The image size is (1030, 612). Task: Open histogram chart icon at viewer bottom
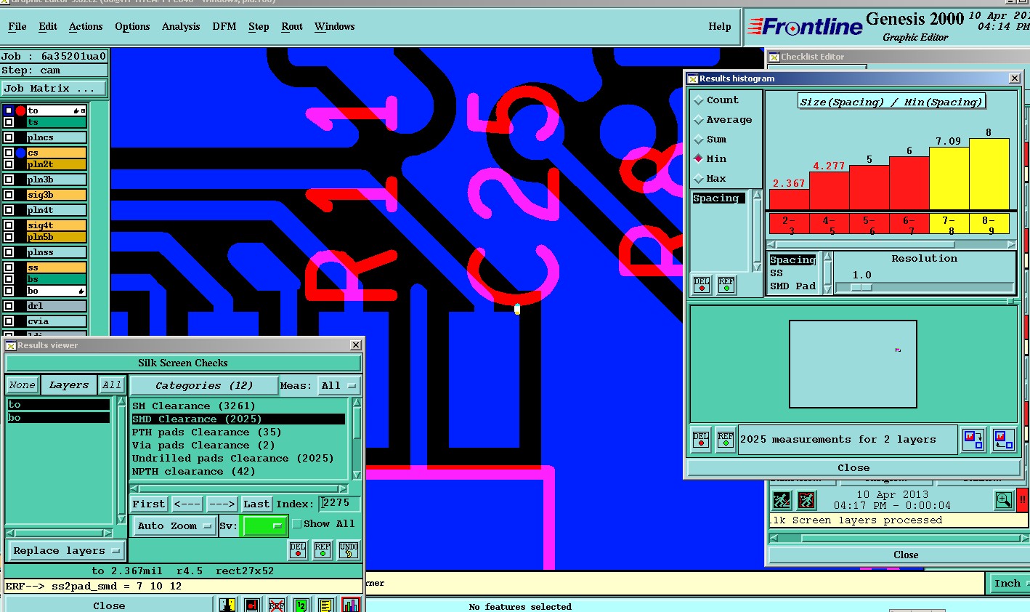351,605
